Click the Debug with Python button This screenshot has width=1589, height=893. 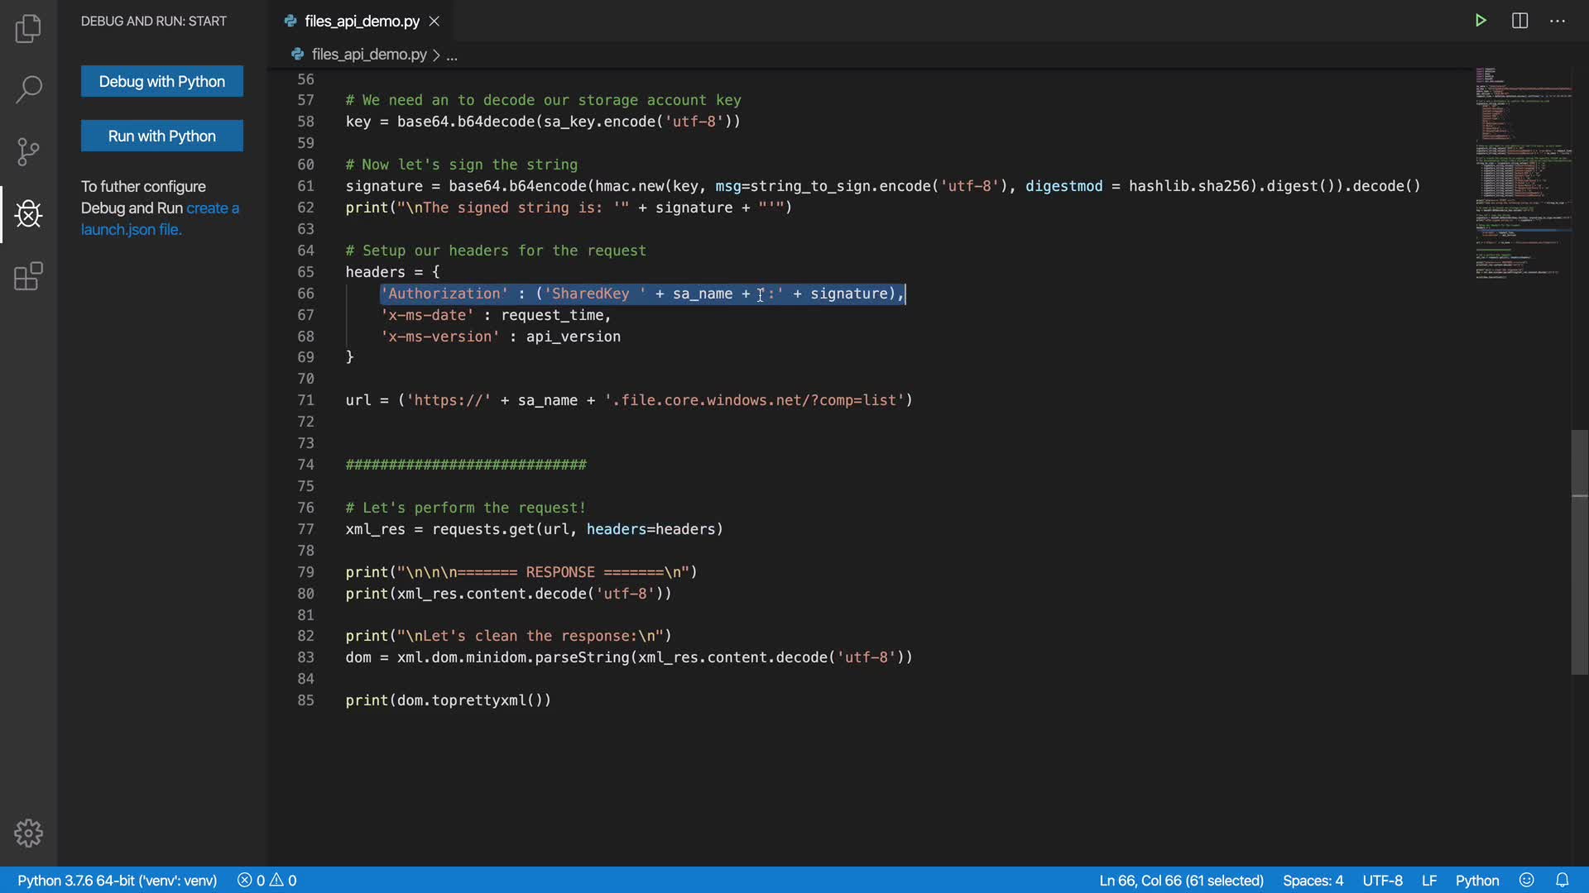pyautogui.click(x=162, y=81)
